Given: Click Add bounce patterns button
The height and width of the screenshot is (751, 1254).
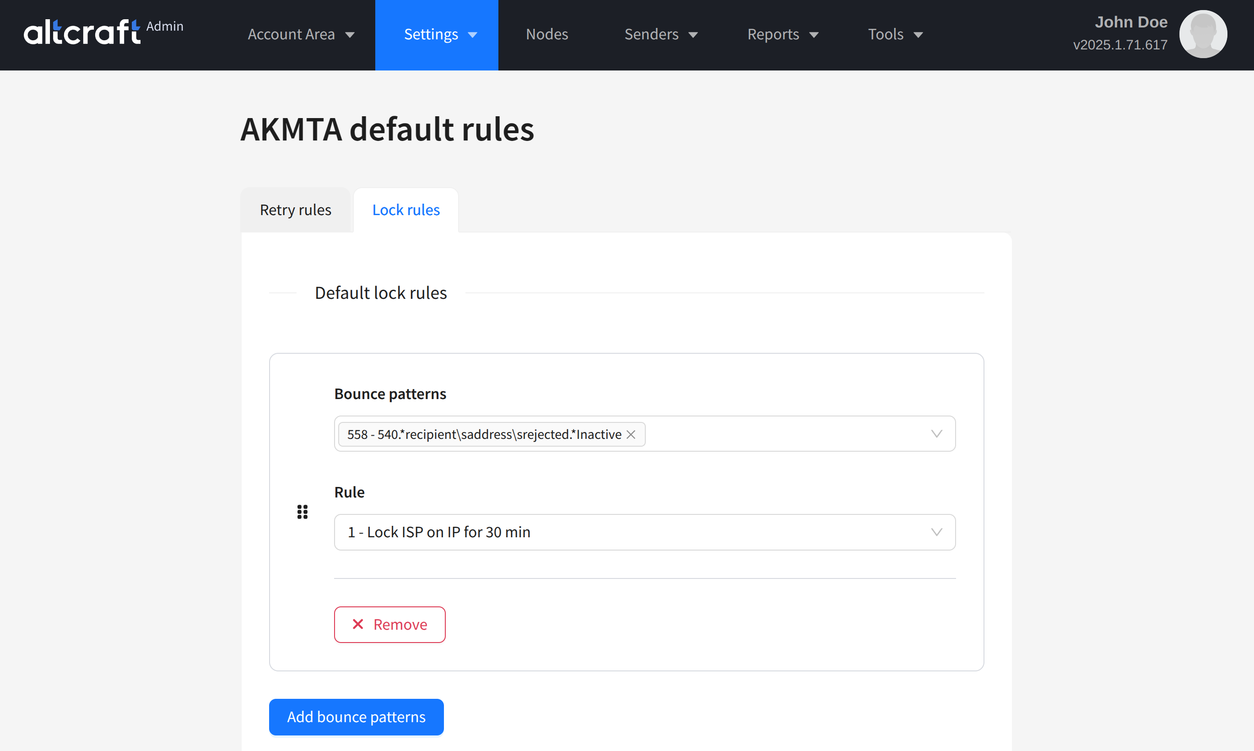Looking at the screenshot, I should coord(356,717).
